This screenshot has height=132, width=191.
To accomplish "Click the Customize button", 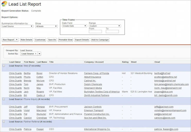I will 40,40.
